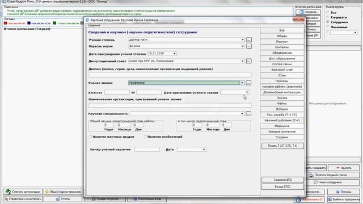
Task: Expand the Научная специальность dropdown
Action: tap(242, 113)
